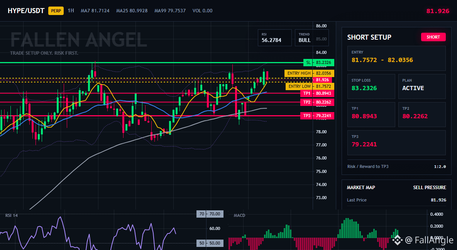Click the PLAN ACTIVE card
Image resolution: width=457 pixels, height=250 pixels.
(422, 86)
